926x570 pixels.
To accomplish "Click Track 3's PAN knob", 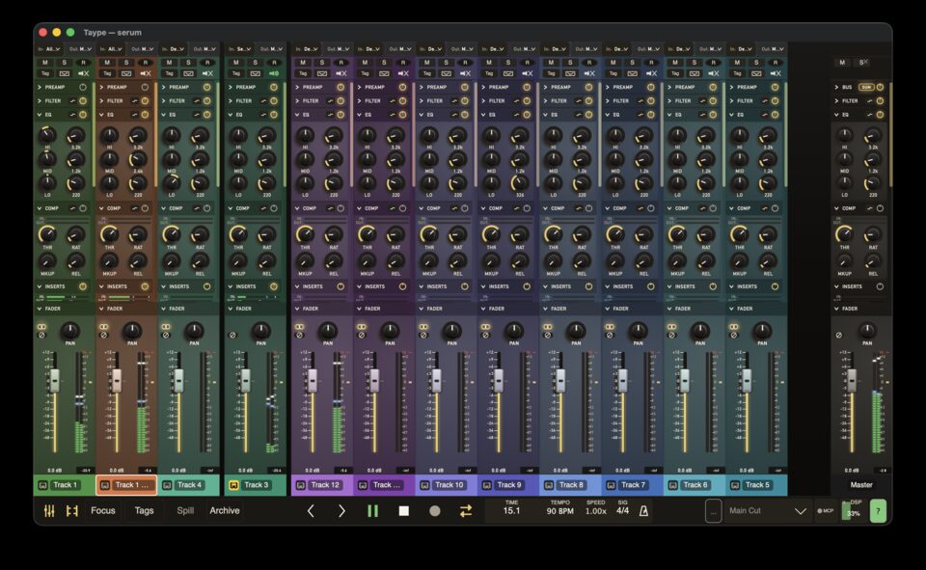I will 260,330.
